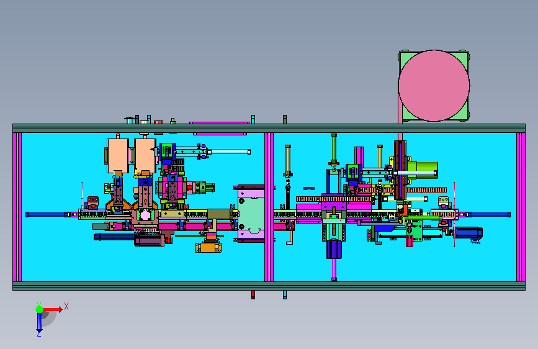This screenshot has width=538, height=349.
Task: Select the blue rod at the far left end
Action: pyautogui.click(x=47, y=215)
